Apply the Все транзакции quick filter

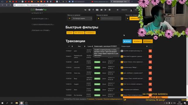(79, 33)
